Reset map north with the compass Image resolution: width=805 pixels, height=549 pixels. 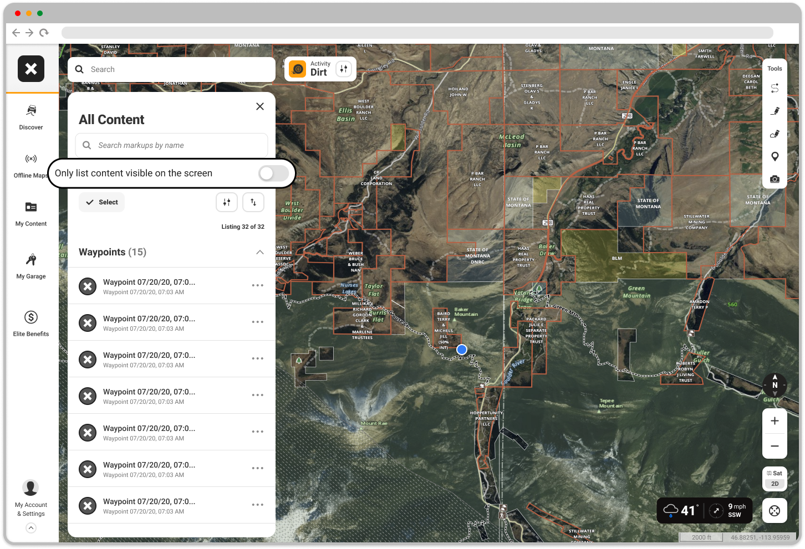pos(775,384)
